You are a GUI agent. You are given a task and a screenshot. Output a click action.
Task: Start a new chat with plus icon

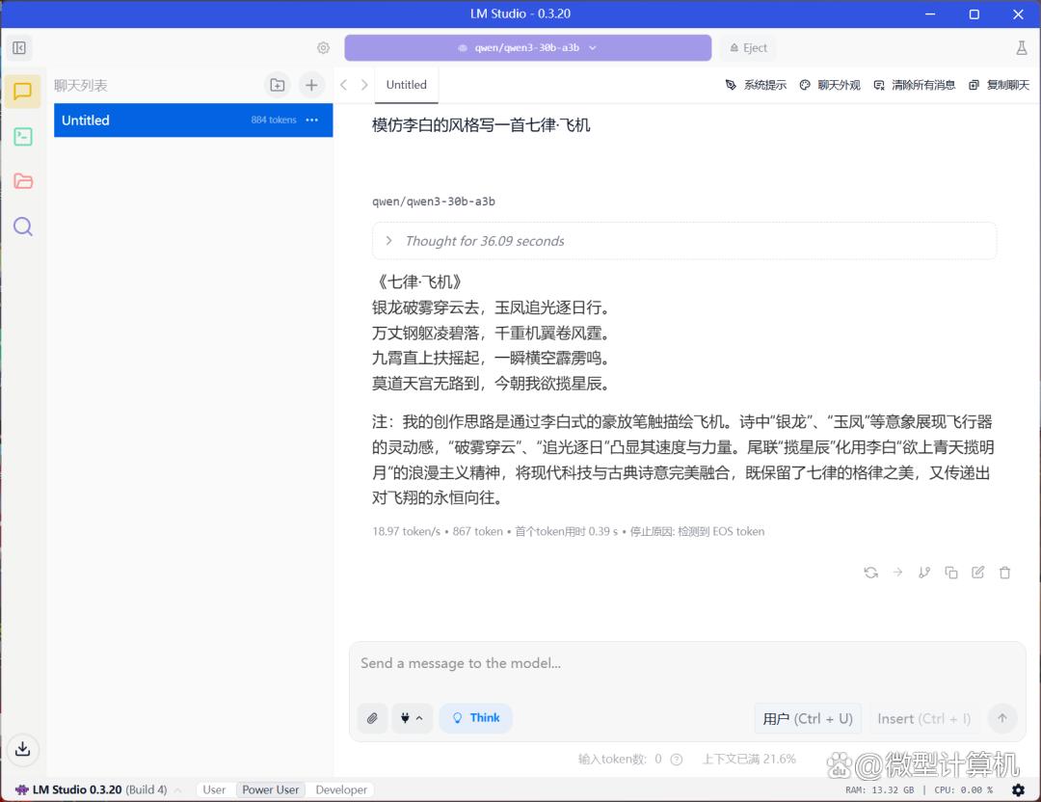[x=311, y=85]
